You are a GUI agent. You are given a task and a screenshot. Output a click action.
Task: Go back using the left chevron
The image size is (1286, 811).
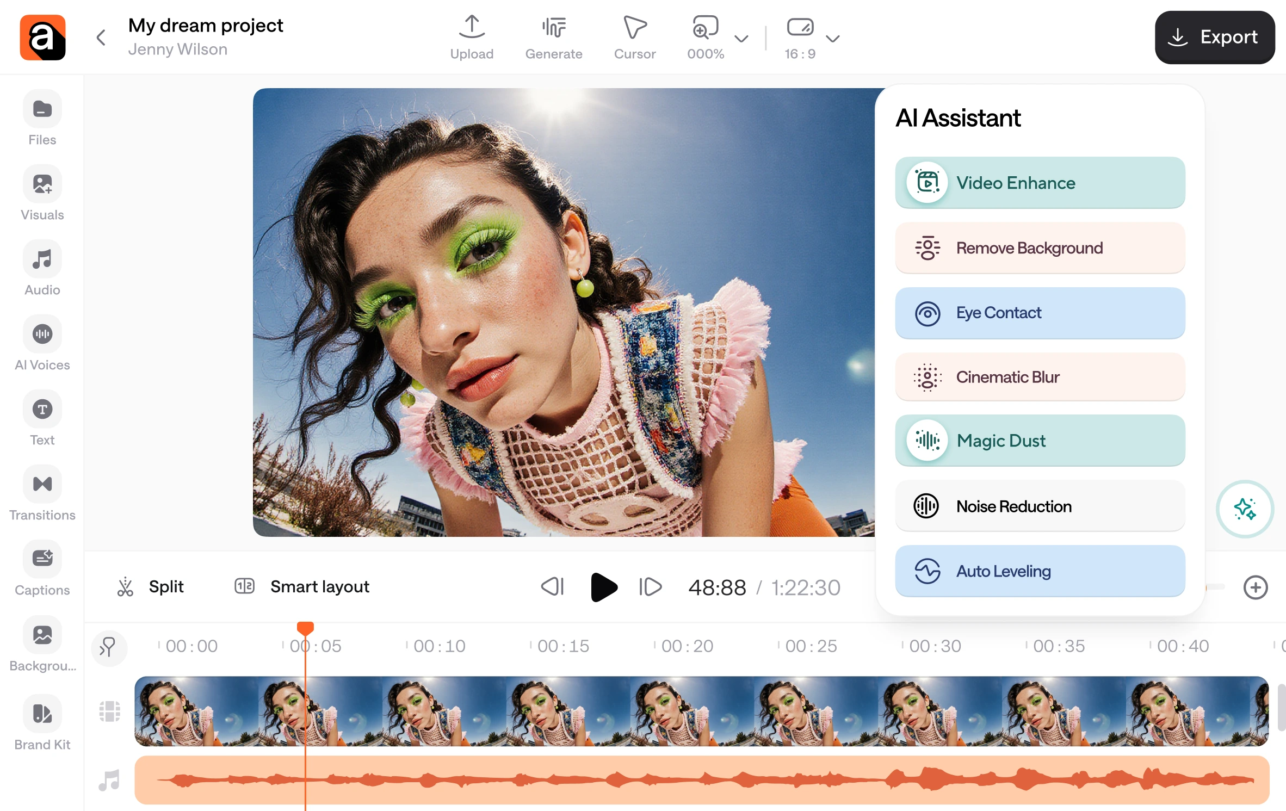coord(101,38)
